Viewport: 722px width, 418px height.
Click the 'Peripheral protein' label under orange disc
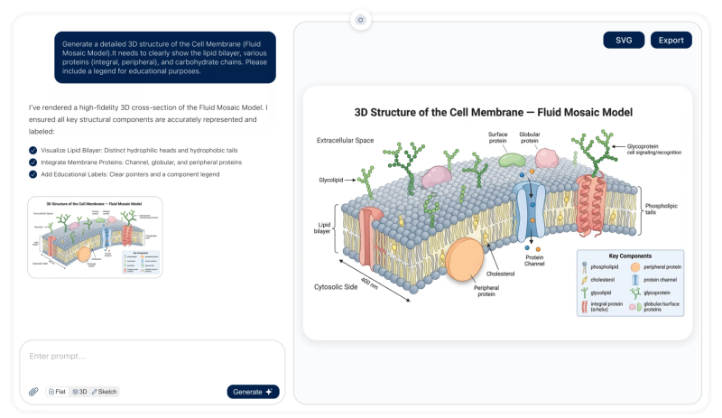(x=486, y=291)
